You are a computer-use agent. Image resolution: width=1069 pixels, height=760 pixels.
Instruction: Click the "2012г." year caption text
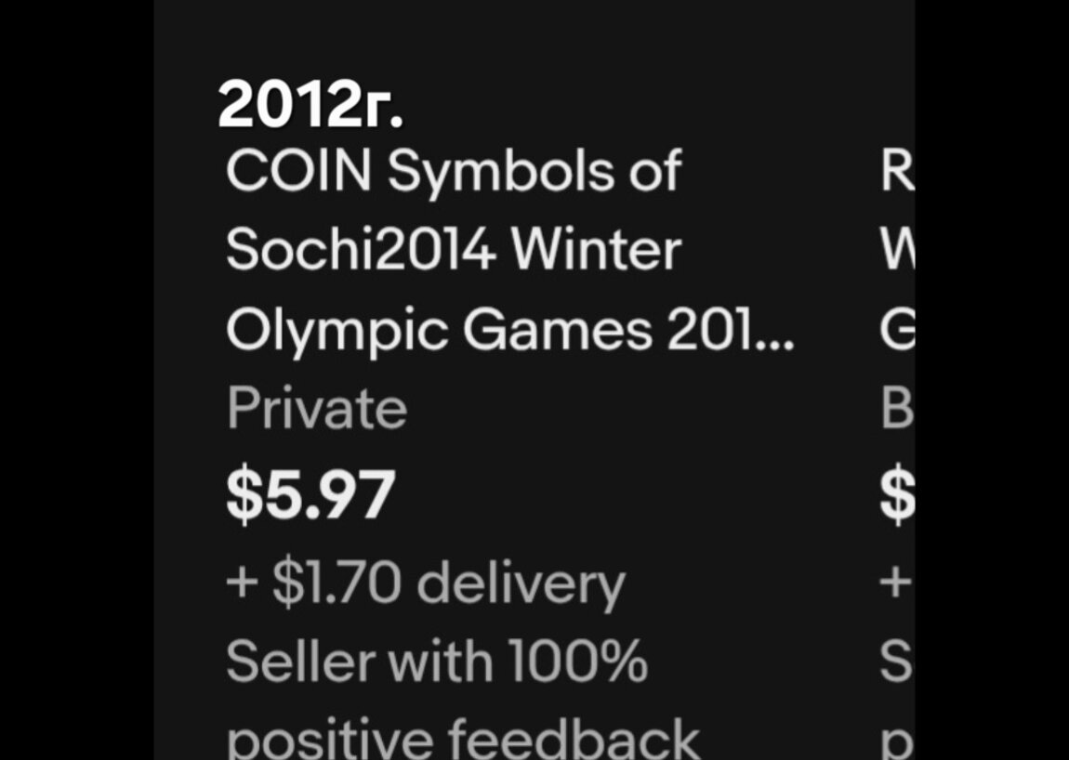tap(311, 106)
